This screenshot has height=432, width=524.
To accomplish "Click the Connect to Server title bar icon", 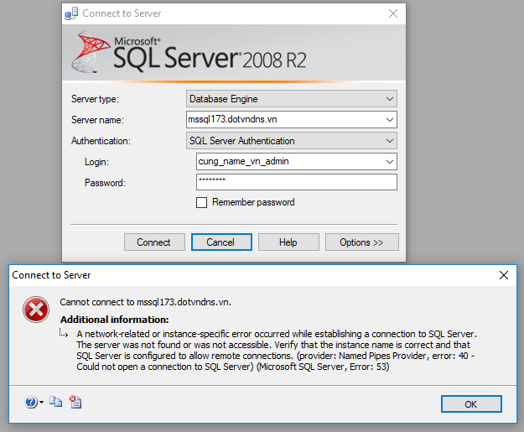I will [x=71, y=13].
